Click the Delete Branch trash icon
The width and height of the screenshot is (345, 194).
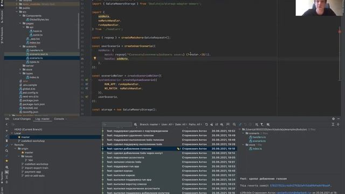[6, 141]
